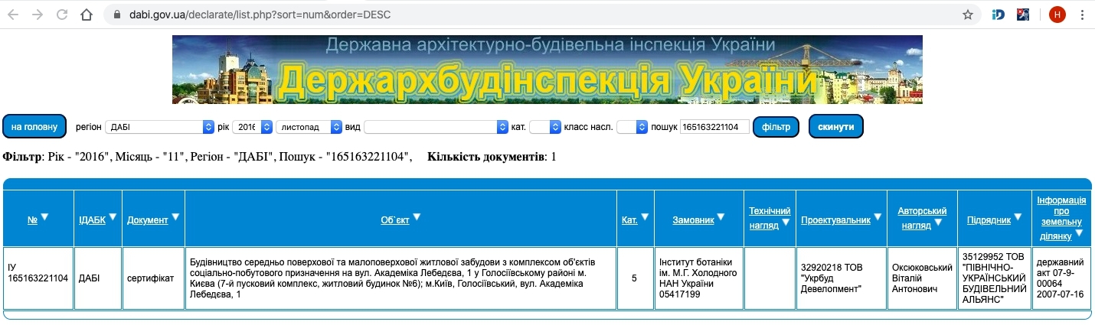Click ПІВНІЧНО-УКРАЇНСЬКИЙ БУДІВЕЛЬНИЙ АЛЬЯНС cell
This screenshot has width=1095, height=325.
coord(993,278)
